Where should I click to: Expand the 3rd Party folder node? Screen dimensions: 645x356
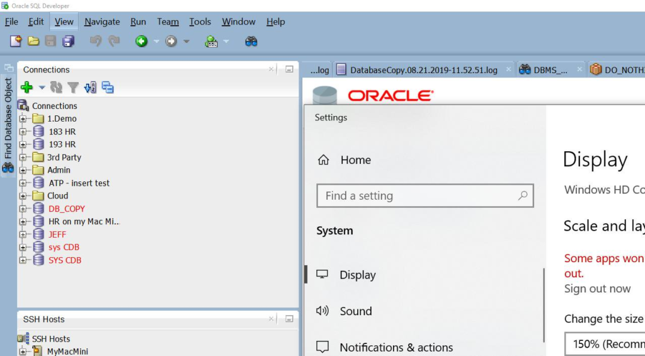tap(23, 158)
